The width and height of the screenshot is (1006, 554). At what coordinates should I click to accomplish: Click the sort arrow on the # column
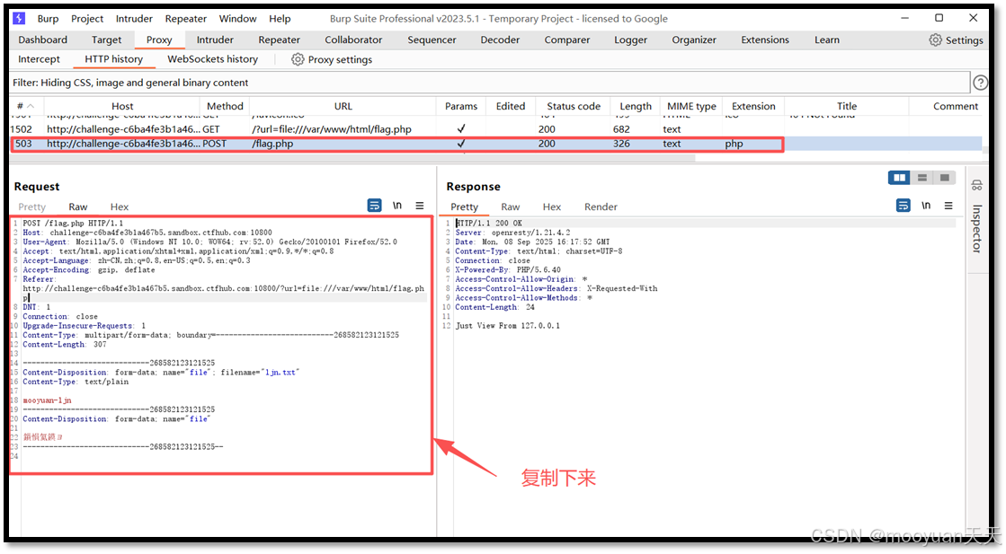tap(28, 106)
